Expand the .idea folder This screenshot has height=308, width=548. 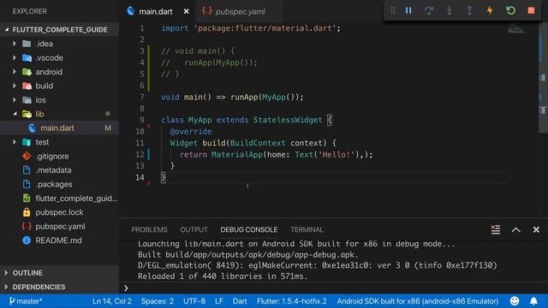[15, 44]
